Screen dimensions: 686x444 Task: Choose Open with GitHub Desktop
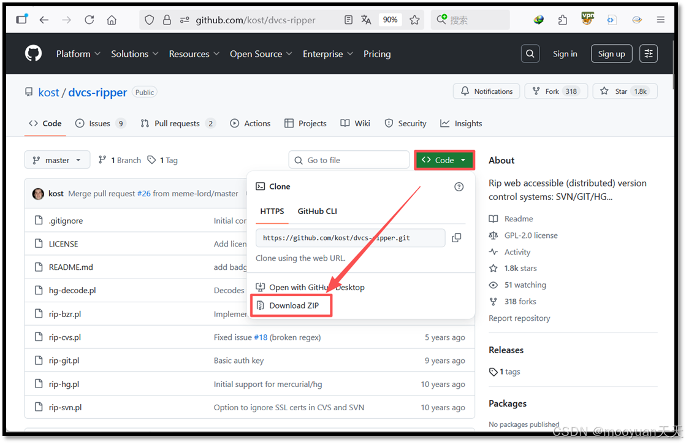pos(310,288)
